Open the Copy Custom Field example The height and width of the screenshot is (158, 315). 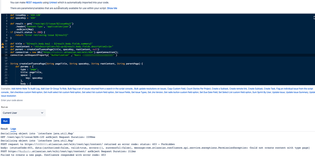click(x=176, y=89)
